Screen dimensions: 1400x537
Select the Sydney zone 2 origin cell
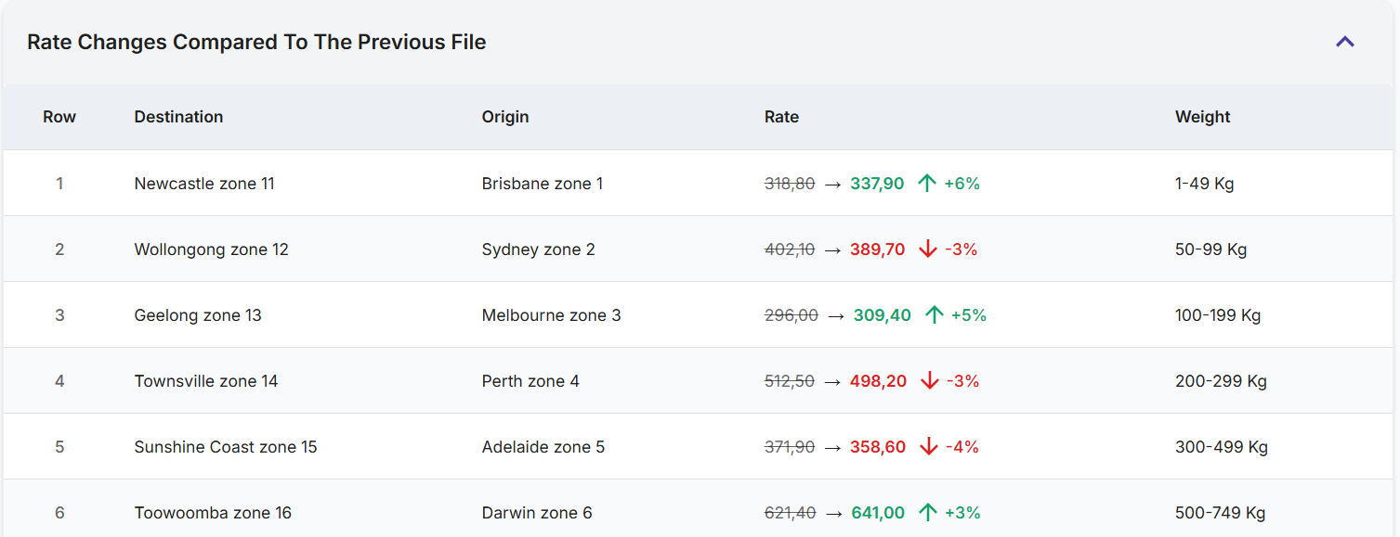pos(538,249)
